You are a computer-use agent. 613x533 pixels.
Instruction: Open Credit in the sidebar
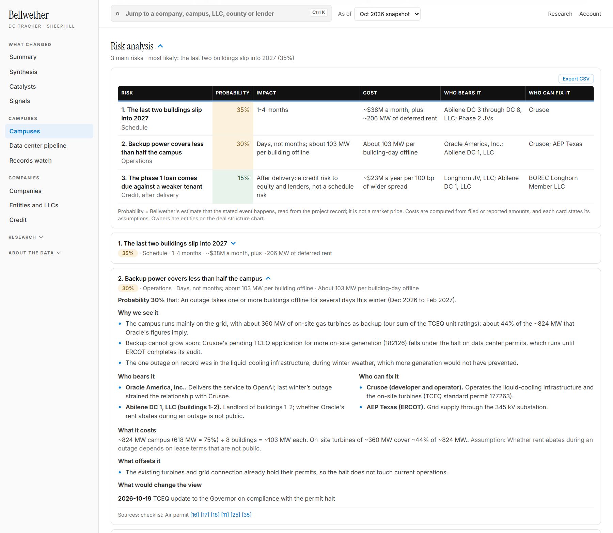pyautogui.click(x=18, y=220)
